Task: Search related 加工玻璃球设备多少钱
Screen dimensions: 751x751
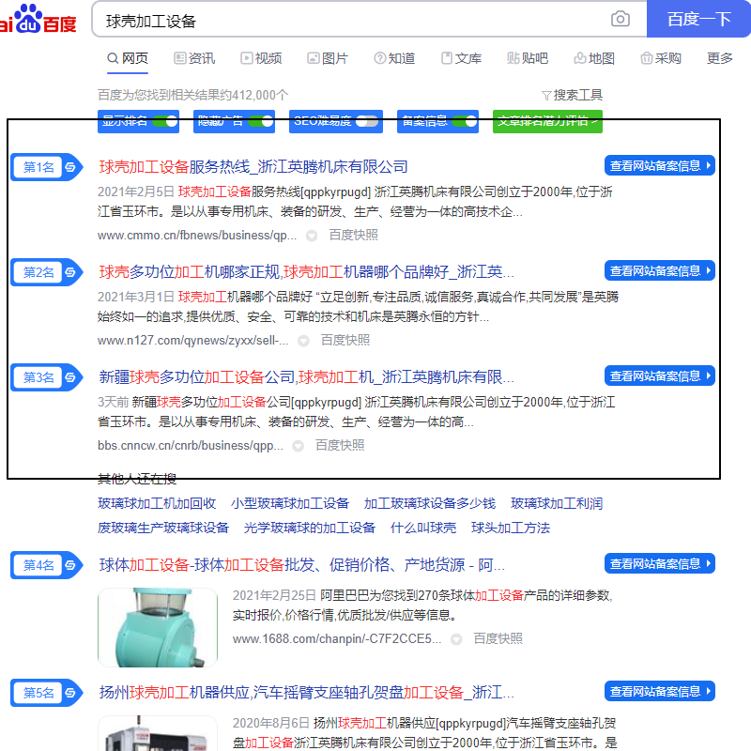Action: [x=430, y=503]
